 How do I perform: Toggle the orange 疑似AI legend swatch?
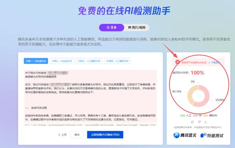coord(206,115)
